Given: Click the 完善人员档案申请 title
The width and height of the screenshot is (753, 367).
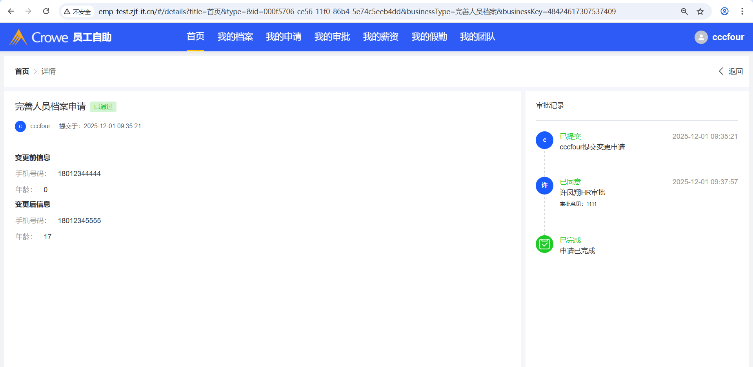Looking at the screenshot, I should [50, 107].
